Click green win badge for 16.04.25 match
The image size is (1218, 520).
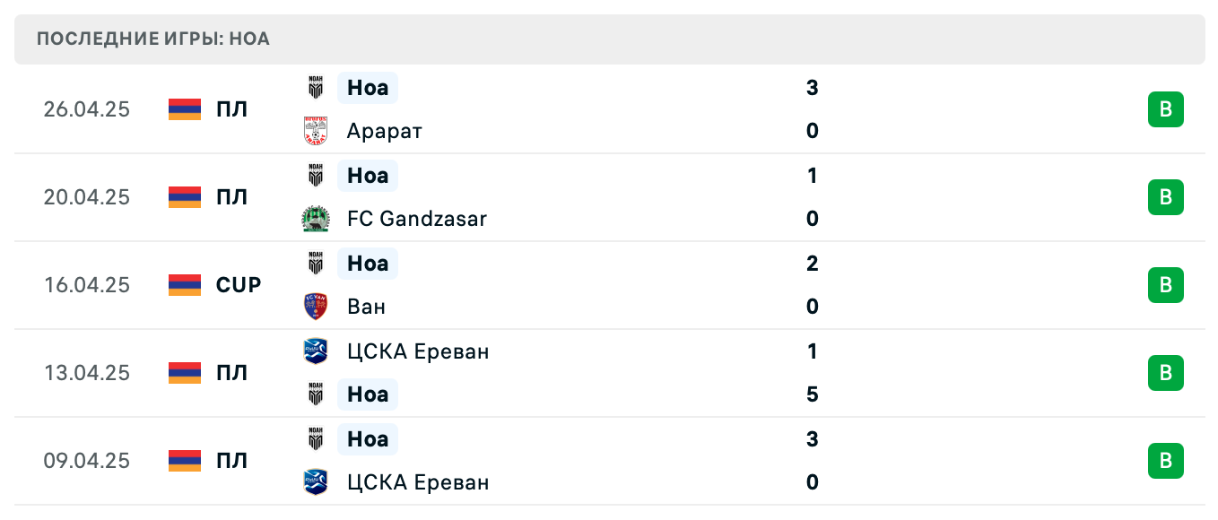click(1165, 285)
